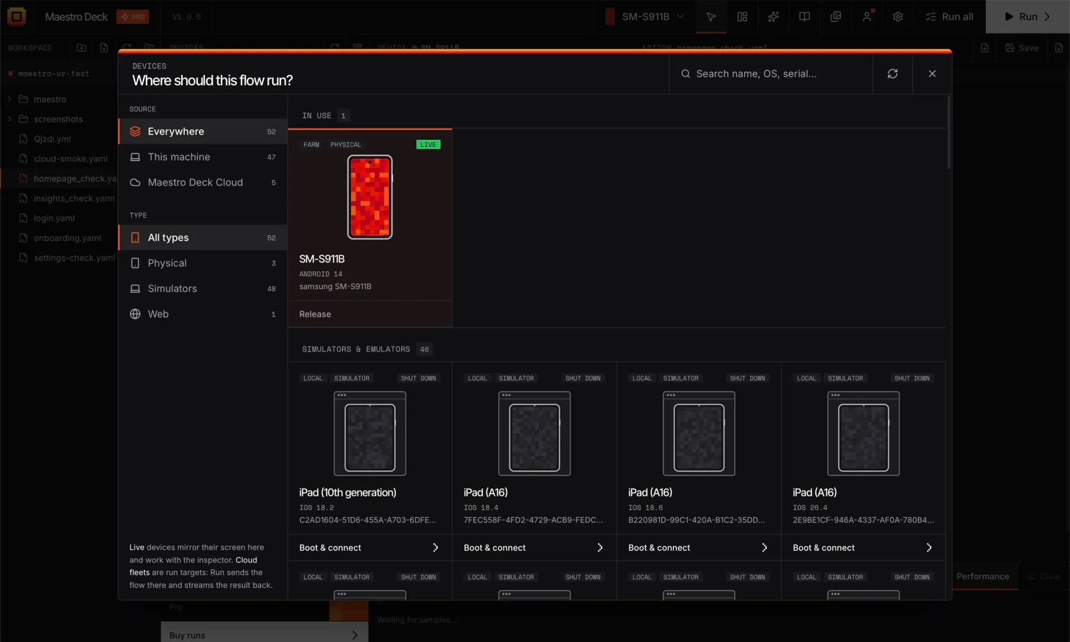Click the sparkles AI icon in top bar
This screenshot has width=1070, height=642.
click(x=773, y=17)
